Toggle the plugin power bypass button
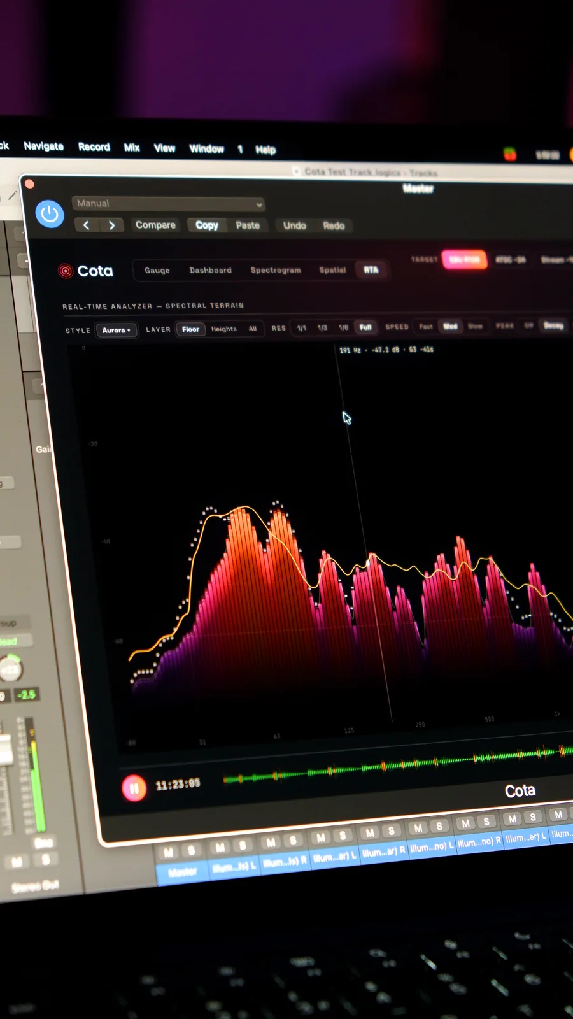Viewport: 573px width, 1019px height. coord(50,214)
